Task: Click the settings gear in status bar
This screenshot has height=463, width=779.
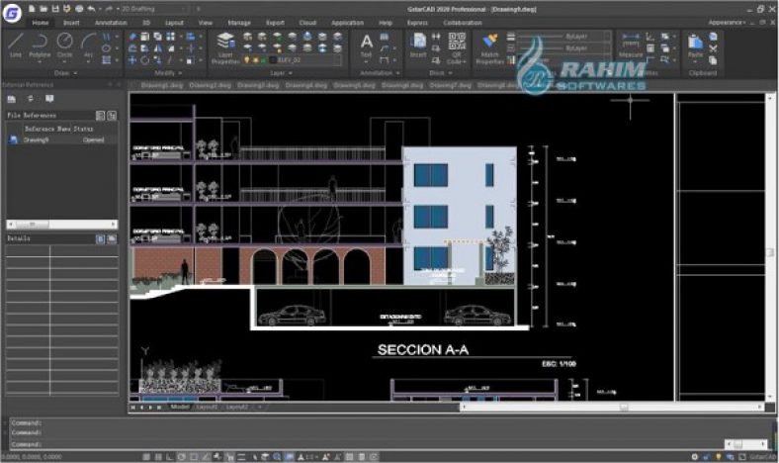Action: pyautogui.click(x=694, y=456)
